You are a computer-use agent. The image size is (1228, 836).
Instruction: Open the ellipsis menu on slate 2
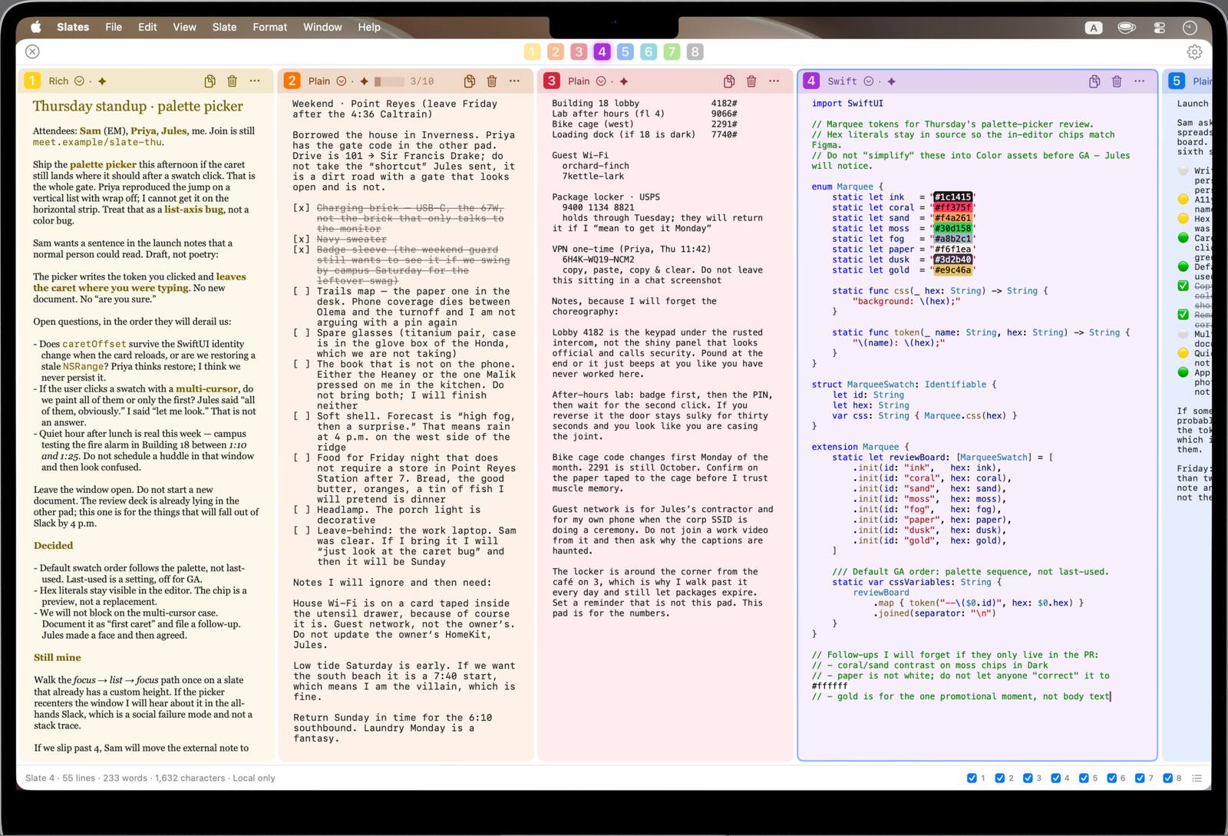click(x=514, y=81)
